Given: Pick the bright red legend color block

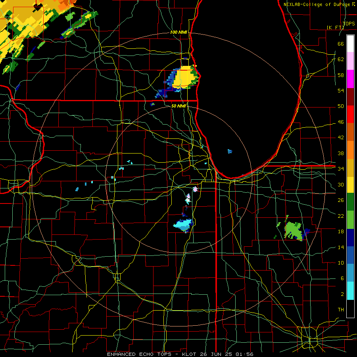Looking at the screenshot, I should [x=350, y=114].
